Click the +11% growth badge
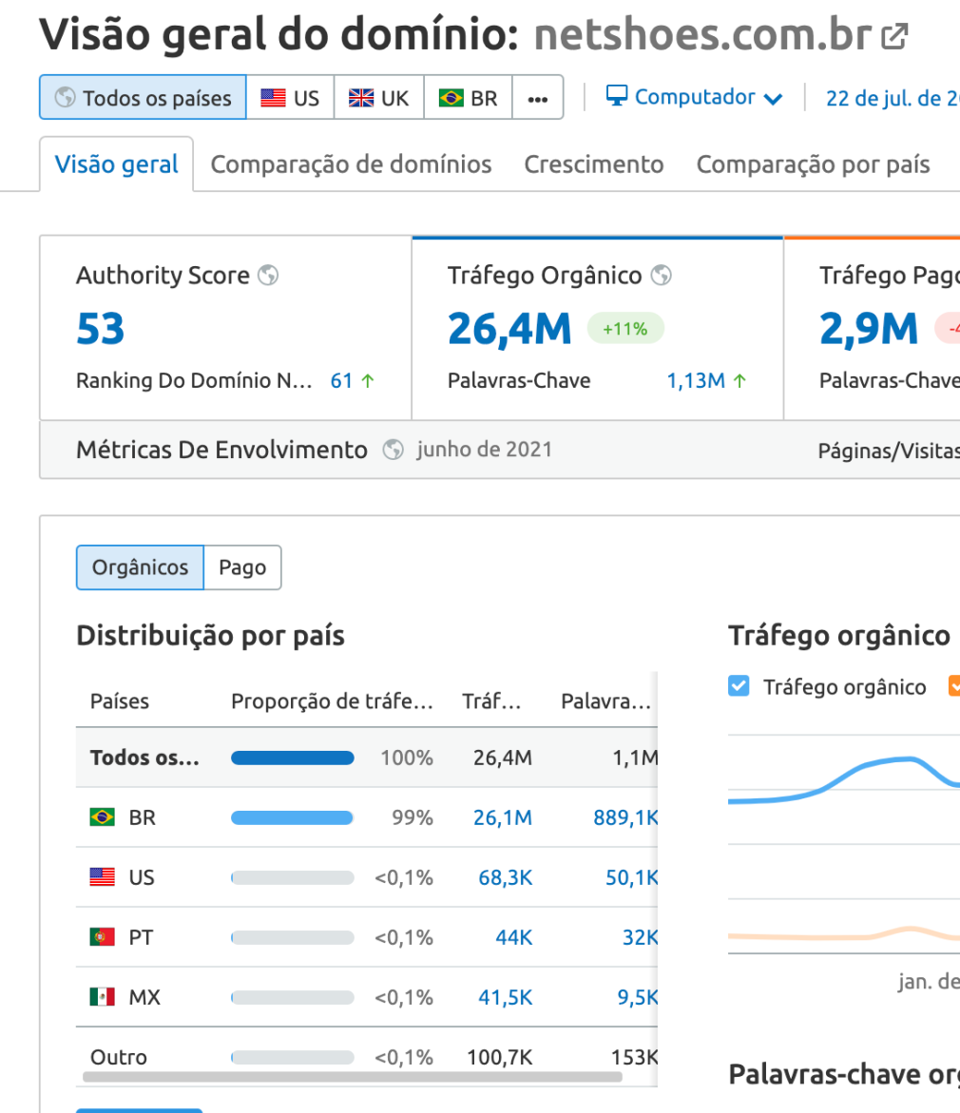Screen dimensions: 960x1113 (x=624, y=329)
